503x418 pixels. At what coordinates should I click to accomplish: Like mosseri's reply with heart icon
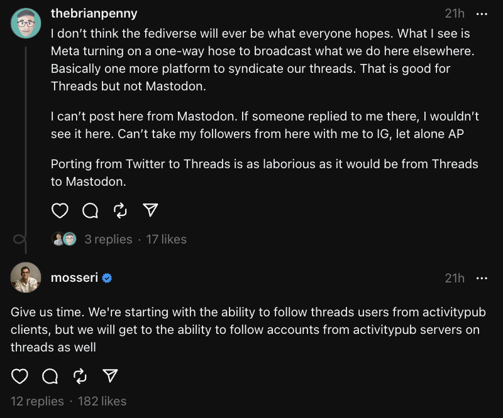tap(20, 376)
